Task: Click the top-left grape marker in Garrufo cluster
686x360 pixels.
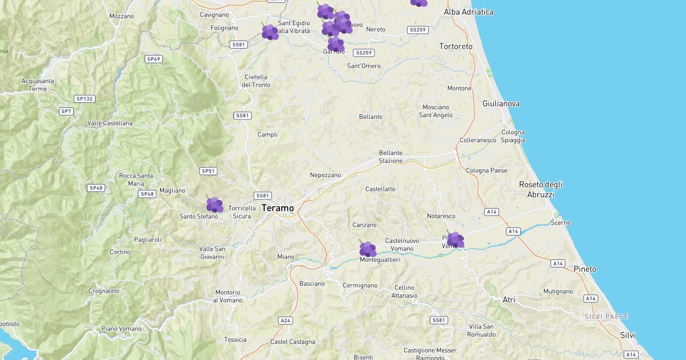Action: [325, 11]
